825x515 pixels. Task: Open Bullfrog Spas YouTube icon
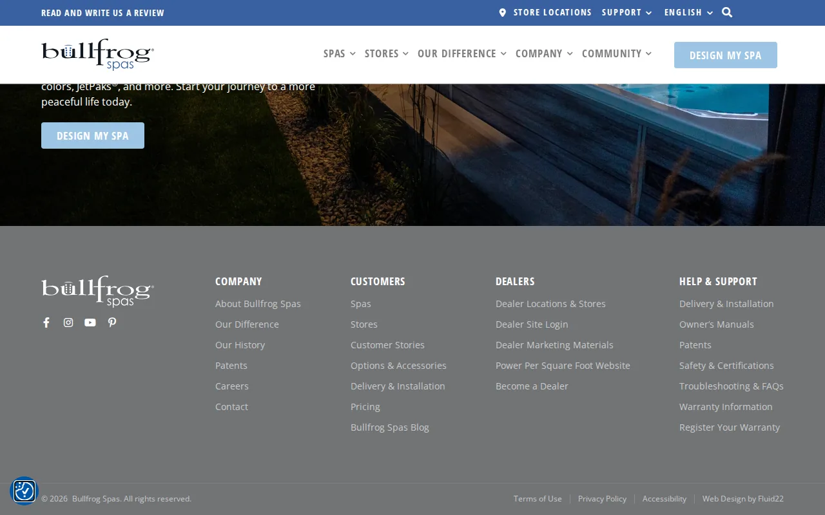pyautogui.click(x=90, y=323)
